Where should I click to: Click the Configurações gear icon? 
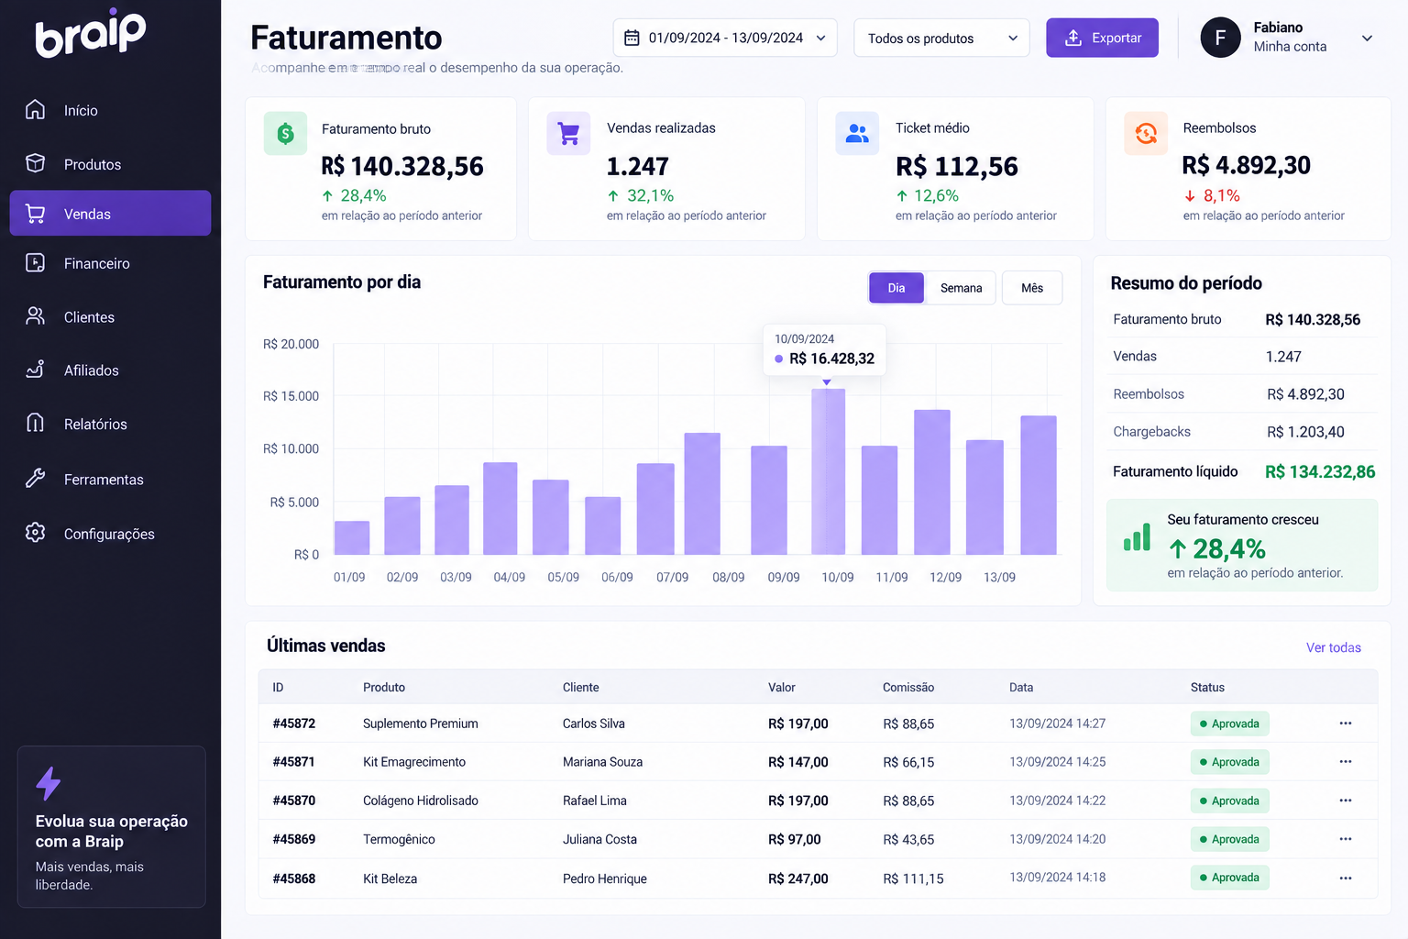[x=35, y=532]
